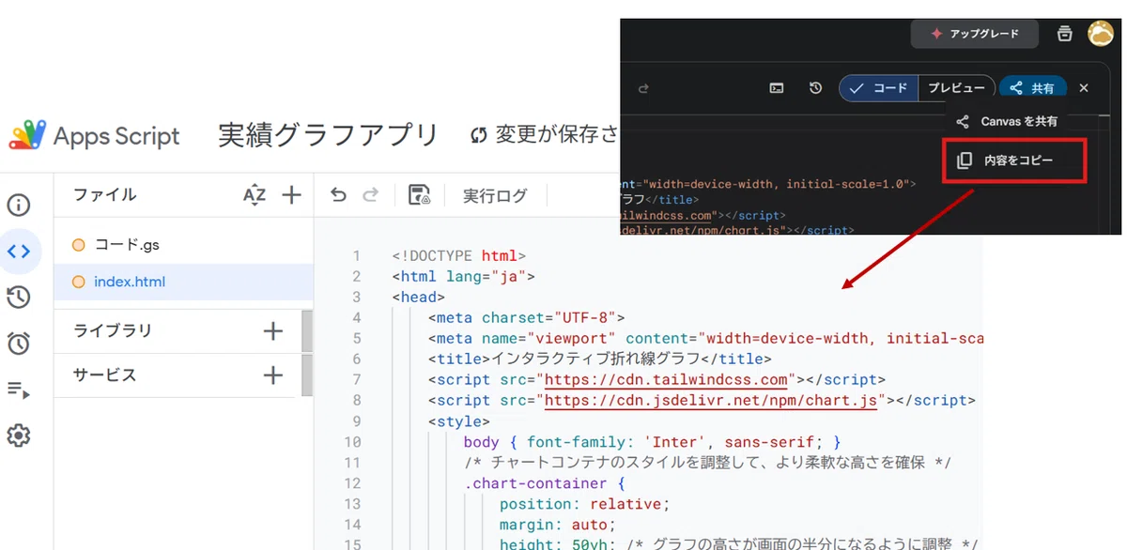
Task: Open Executions list icon in sidebar
Action: pos(19,390)
